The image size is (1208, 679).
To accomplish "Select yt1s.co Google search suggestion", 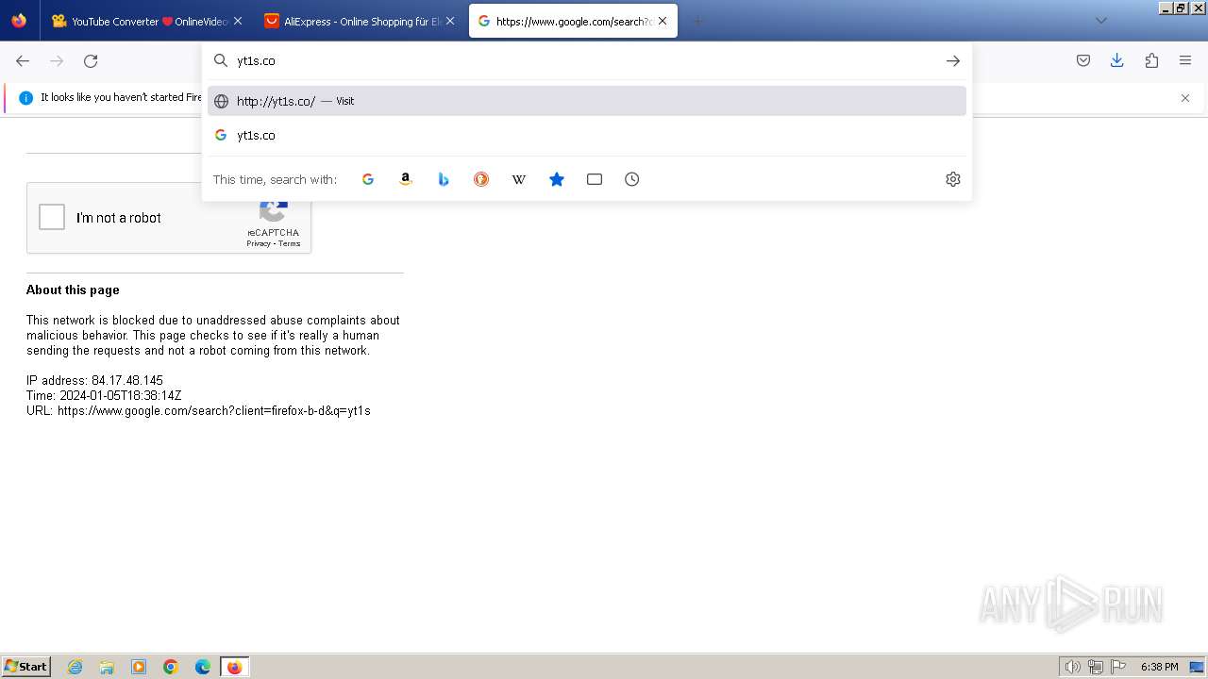I will 587,135.
